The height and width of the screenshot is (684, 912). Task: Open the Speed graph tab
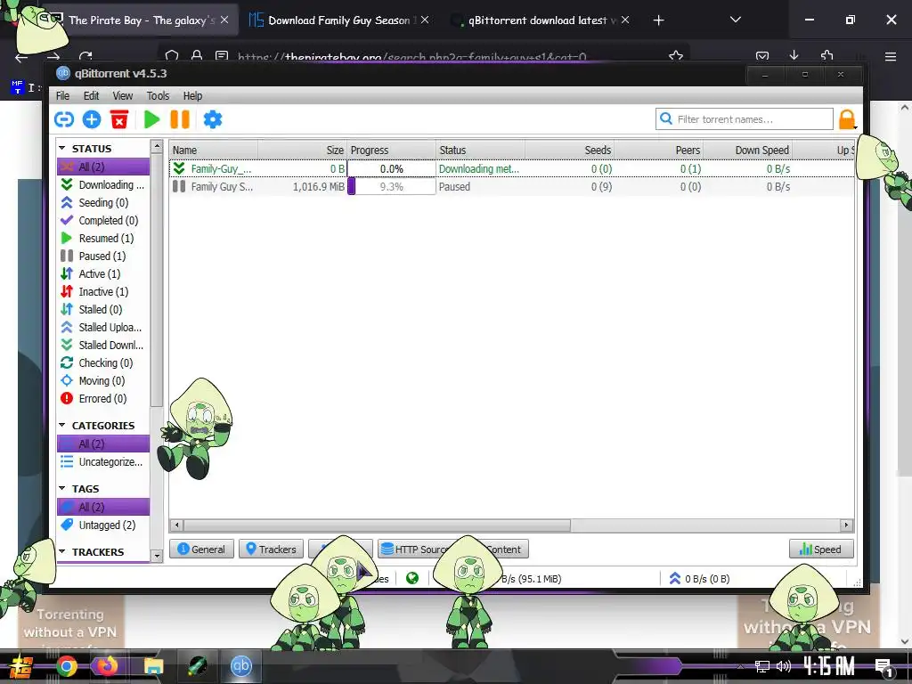pyautogui.click(x=820, y=549)
